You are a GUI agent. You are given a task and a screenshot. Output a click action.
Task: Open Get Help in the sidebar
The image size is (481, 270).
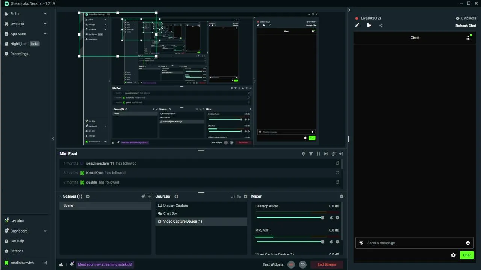click(17, 241)
